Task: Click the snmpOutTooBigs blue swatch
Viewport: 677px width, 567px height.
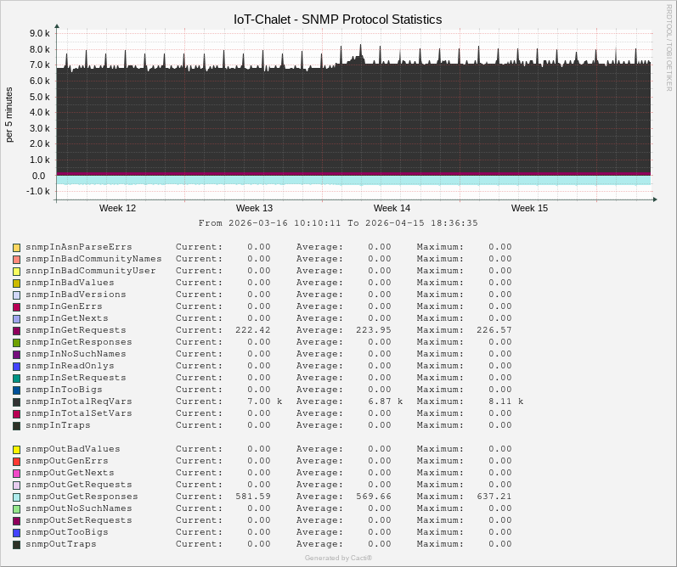Action: [16, 532]
